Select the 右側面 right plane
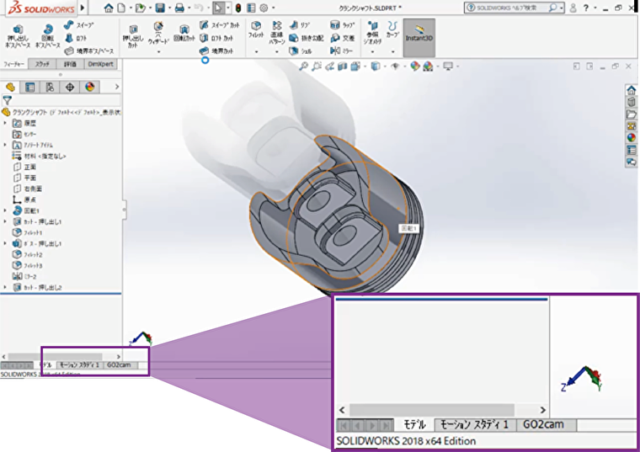 coord(28,189)
